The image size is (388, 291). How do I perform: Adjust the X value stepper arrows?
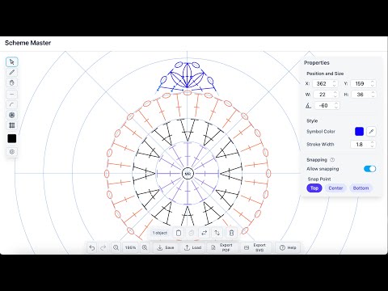coord(335,83)
